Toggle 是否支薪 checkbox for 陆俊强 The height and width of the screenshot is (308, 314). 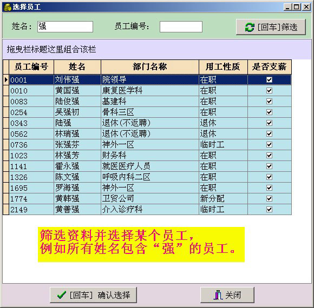coord(270,102)
